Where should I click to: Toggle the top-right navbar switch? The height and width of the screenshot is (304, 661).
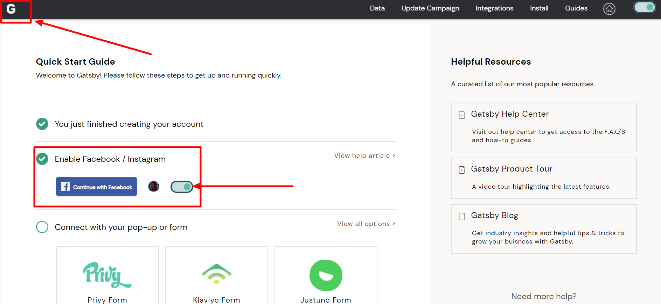click(x=645, y=7)
